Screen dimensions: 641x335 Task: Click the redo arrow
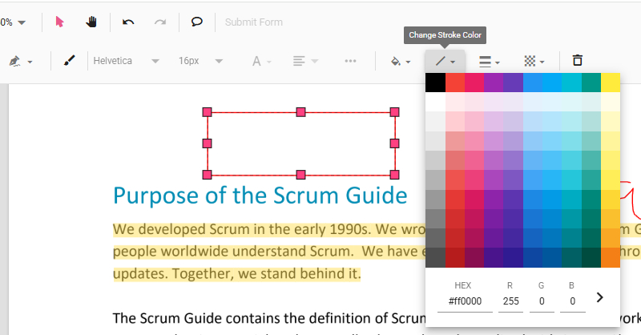160,22
